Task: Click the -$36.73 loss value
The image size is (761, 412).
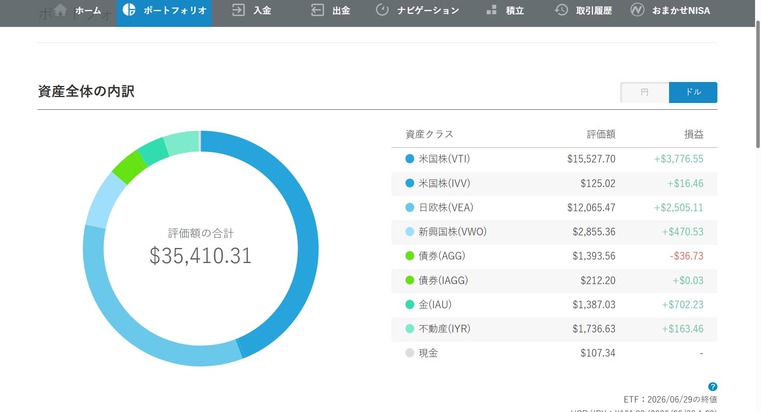Action: pyautogui.click(x=686, y=256)
